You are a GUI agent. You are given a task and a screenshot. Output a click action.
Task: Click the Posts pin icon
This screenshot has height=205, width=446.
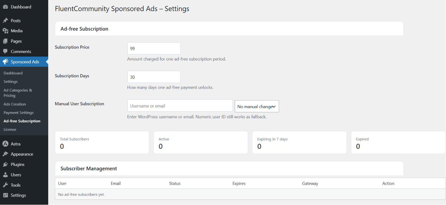(5, 20)
